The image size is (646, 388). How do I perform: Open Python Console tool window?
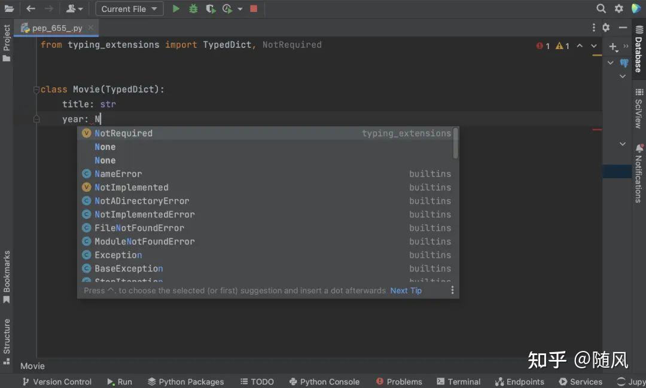pos(324,382)
